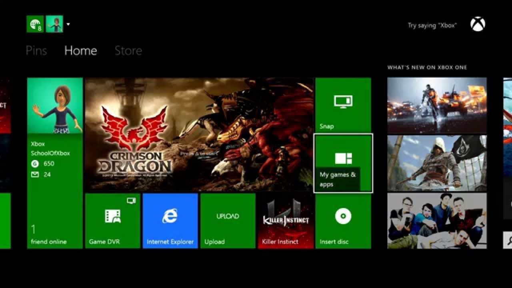The height and width of the screenshot is (288, 512).
Task: Select the profile avatar picture at top
Action: point(54,24)
